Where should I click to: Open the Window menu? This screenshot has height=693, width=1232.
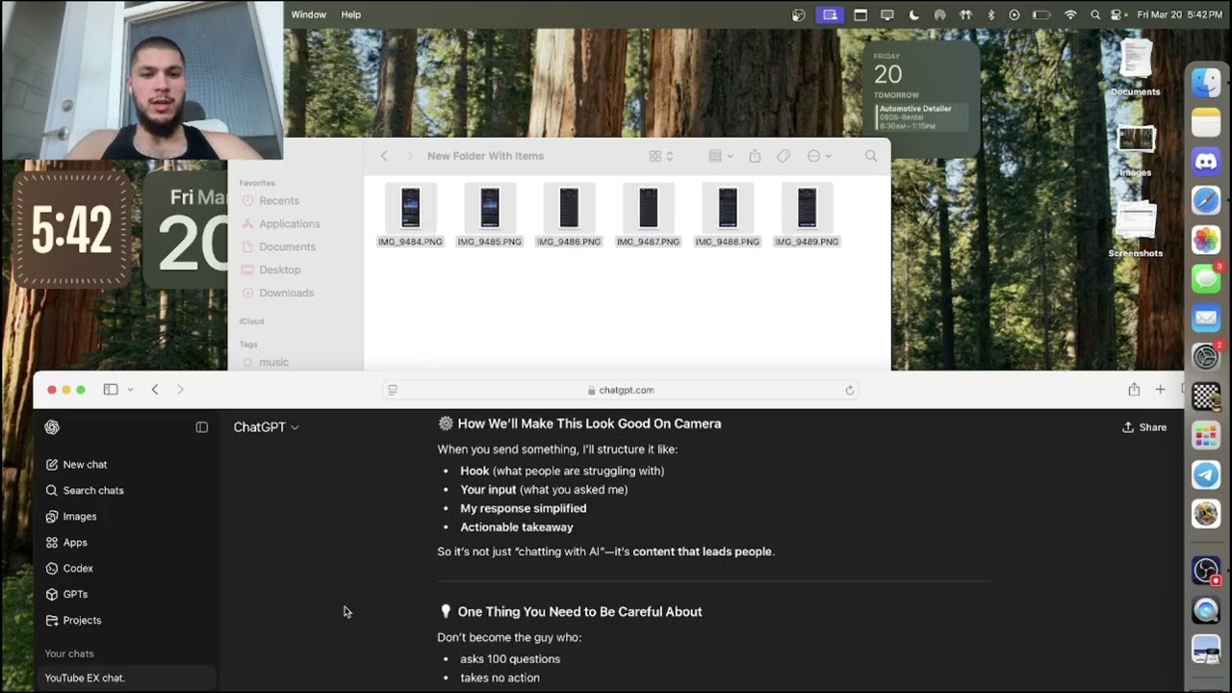tap(309, 14)
